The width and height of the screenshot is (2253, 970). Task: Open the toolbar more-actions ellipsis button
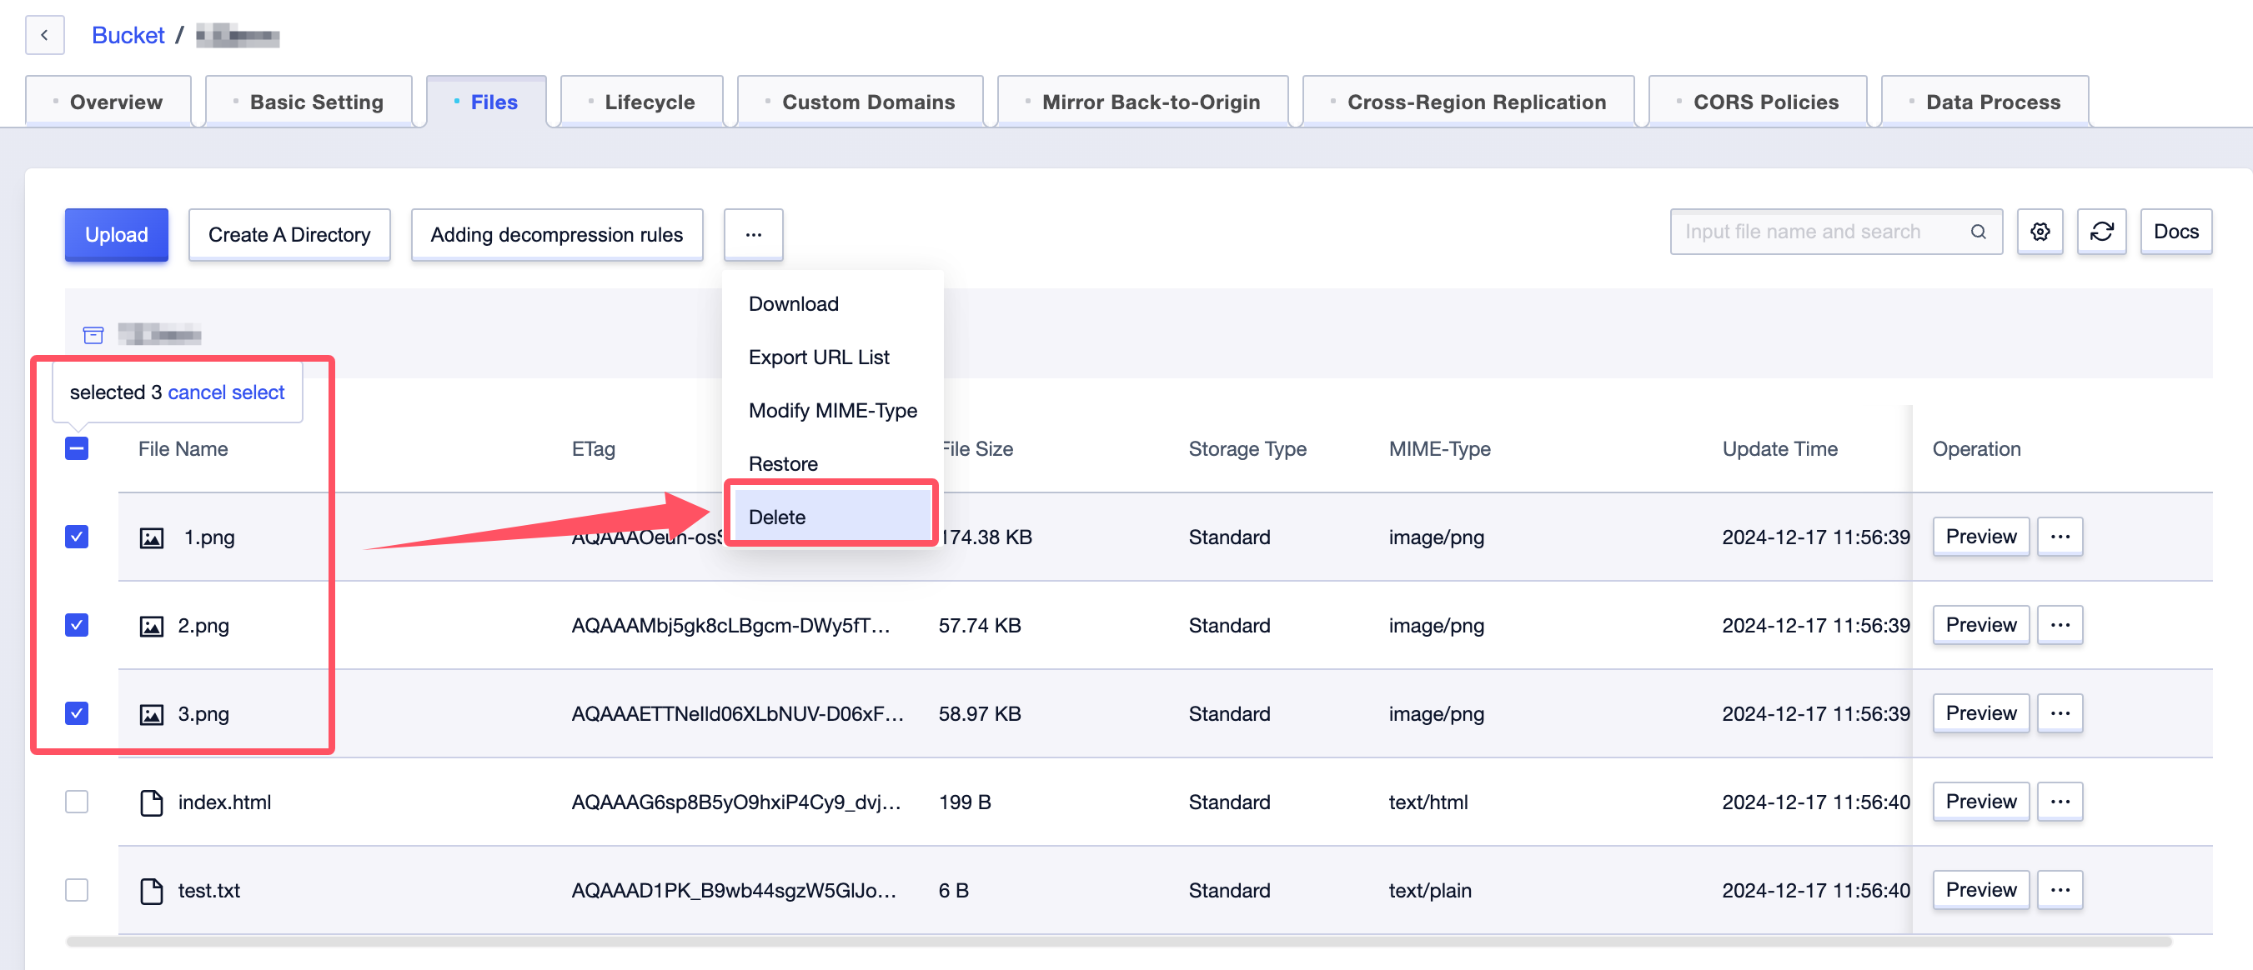point(753,234)
